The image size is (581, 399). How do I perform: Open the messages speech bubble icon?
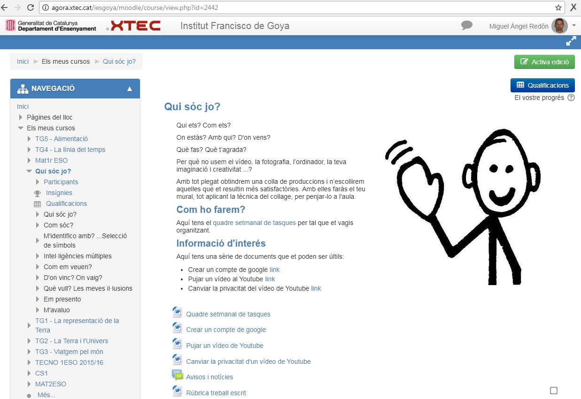point(466,26)
